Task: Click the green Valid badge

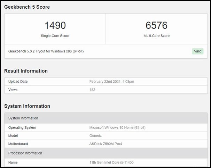Action: [x=197, y=51]
